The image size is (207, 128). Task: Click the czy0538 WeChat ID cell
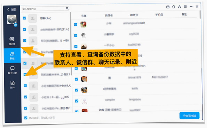tap(134, 34)
